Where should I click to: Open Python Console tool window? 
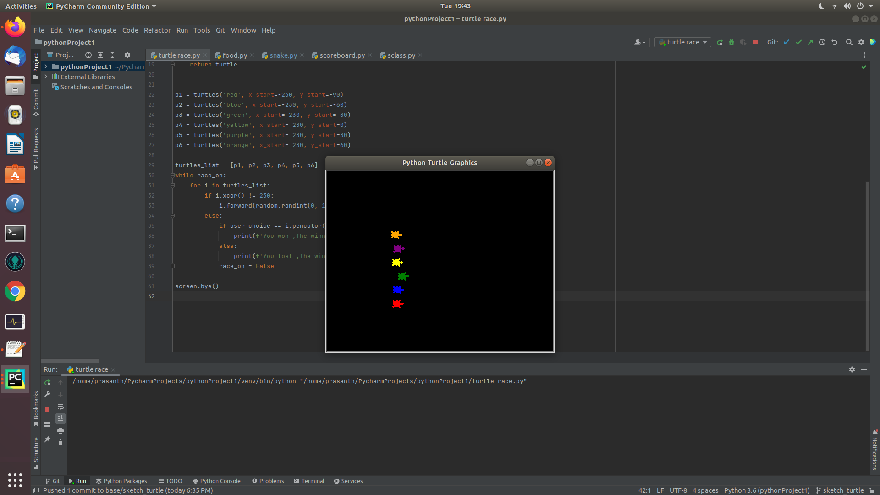point(216,481)
